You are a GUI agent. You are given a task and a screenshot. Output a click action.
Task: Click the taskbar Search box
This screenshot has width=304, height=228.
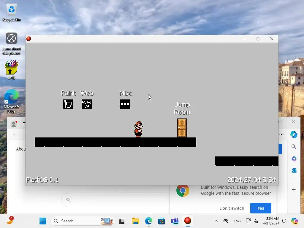tap(83, 221)
